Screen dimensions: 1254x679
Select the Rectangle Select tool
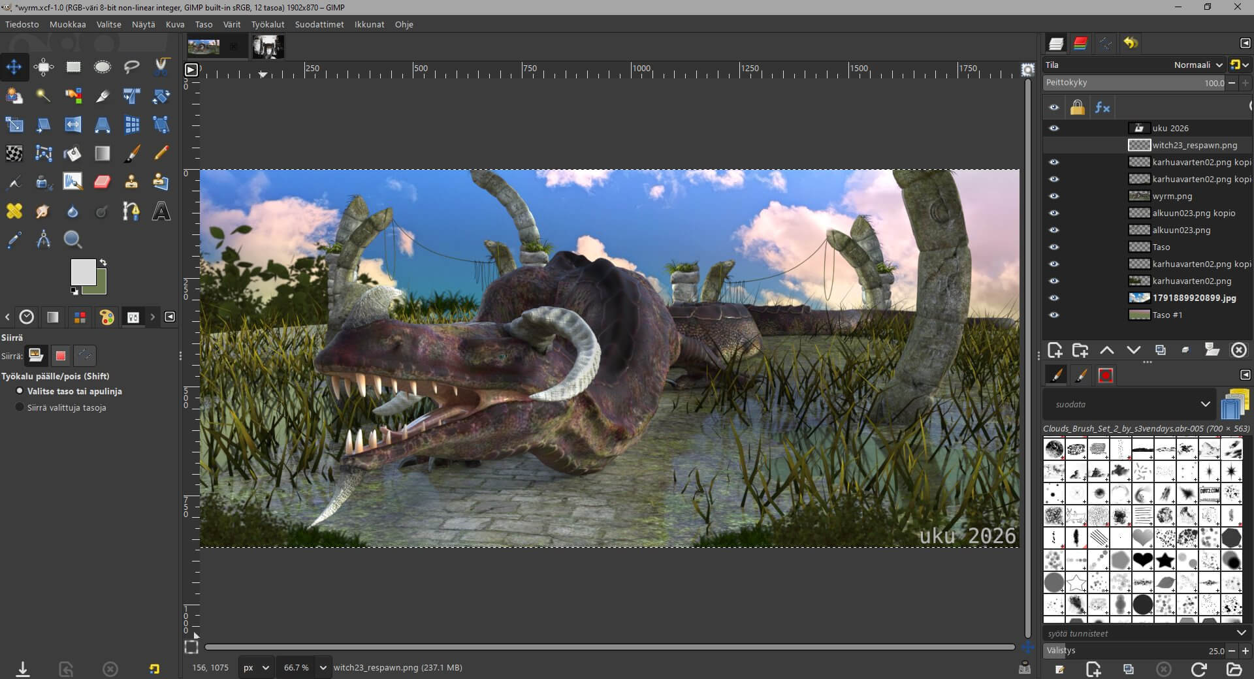click(x=73, y=67)
